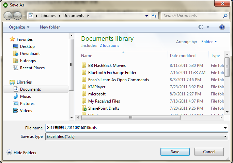Screen dimensions: 233x163
Task: Select the microsoft folder
Action: [97, 94]
